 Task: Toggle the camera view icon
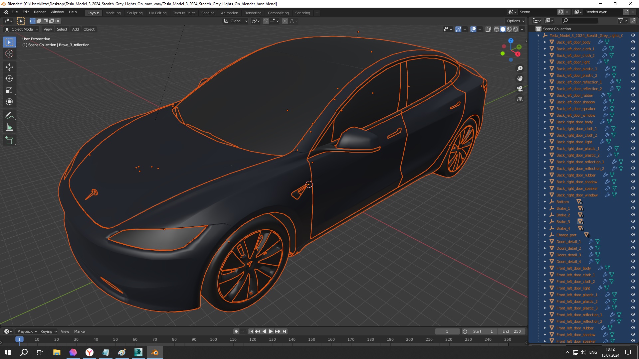520,89
